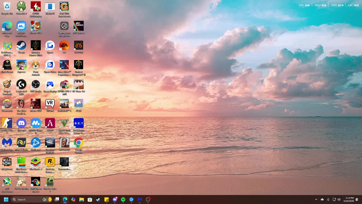The height and width of the screenshot is (204, 362).
Task: Open the Recycle Bin desktop icon
Action: (x=7, y=8)
